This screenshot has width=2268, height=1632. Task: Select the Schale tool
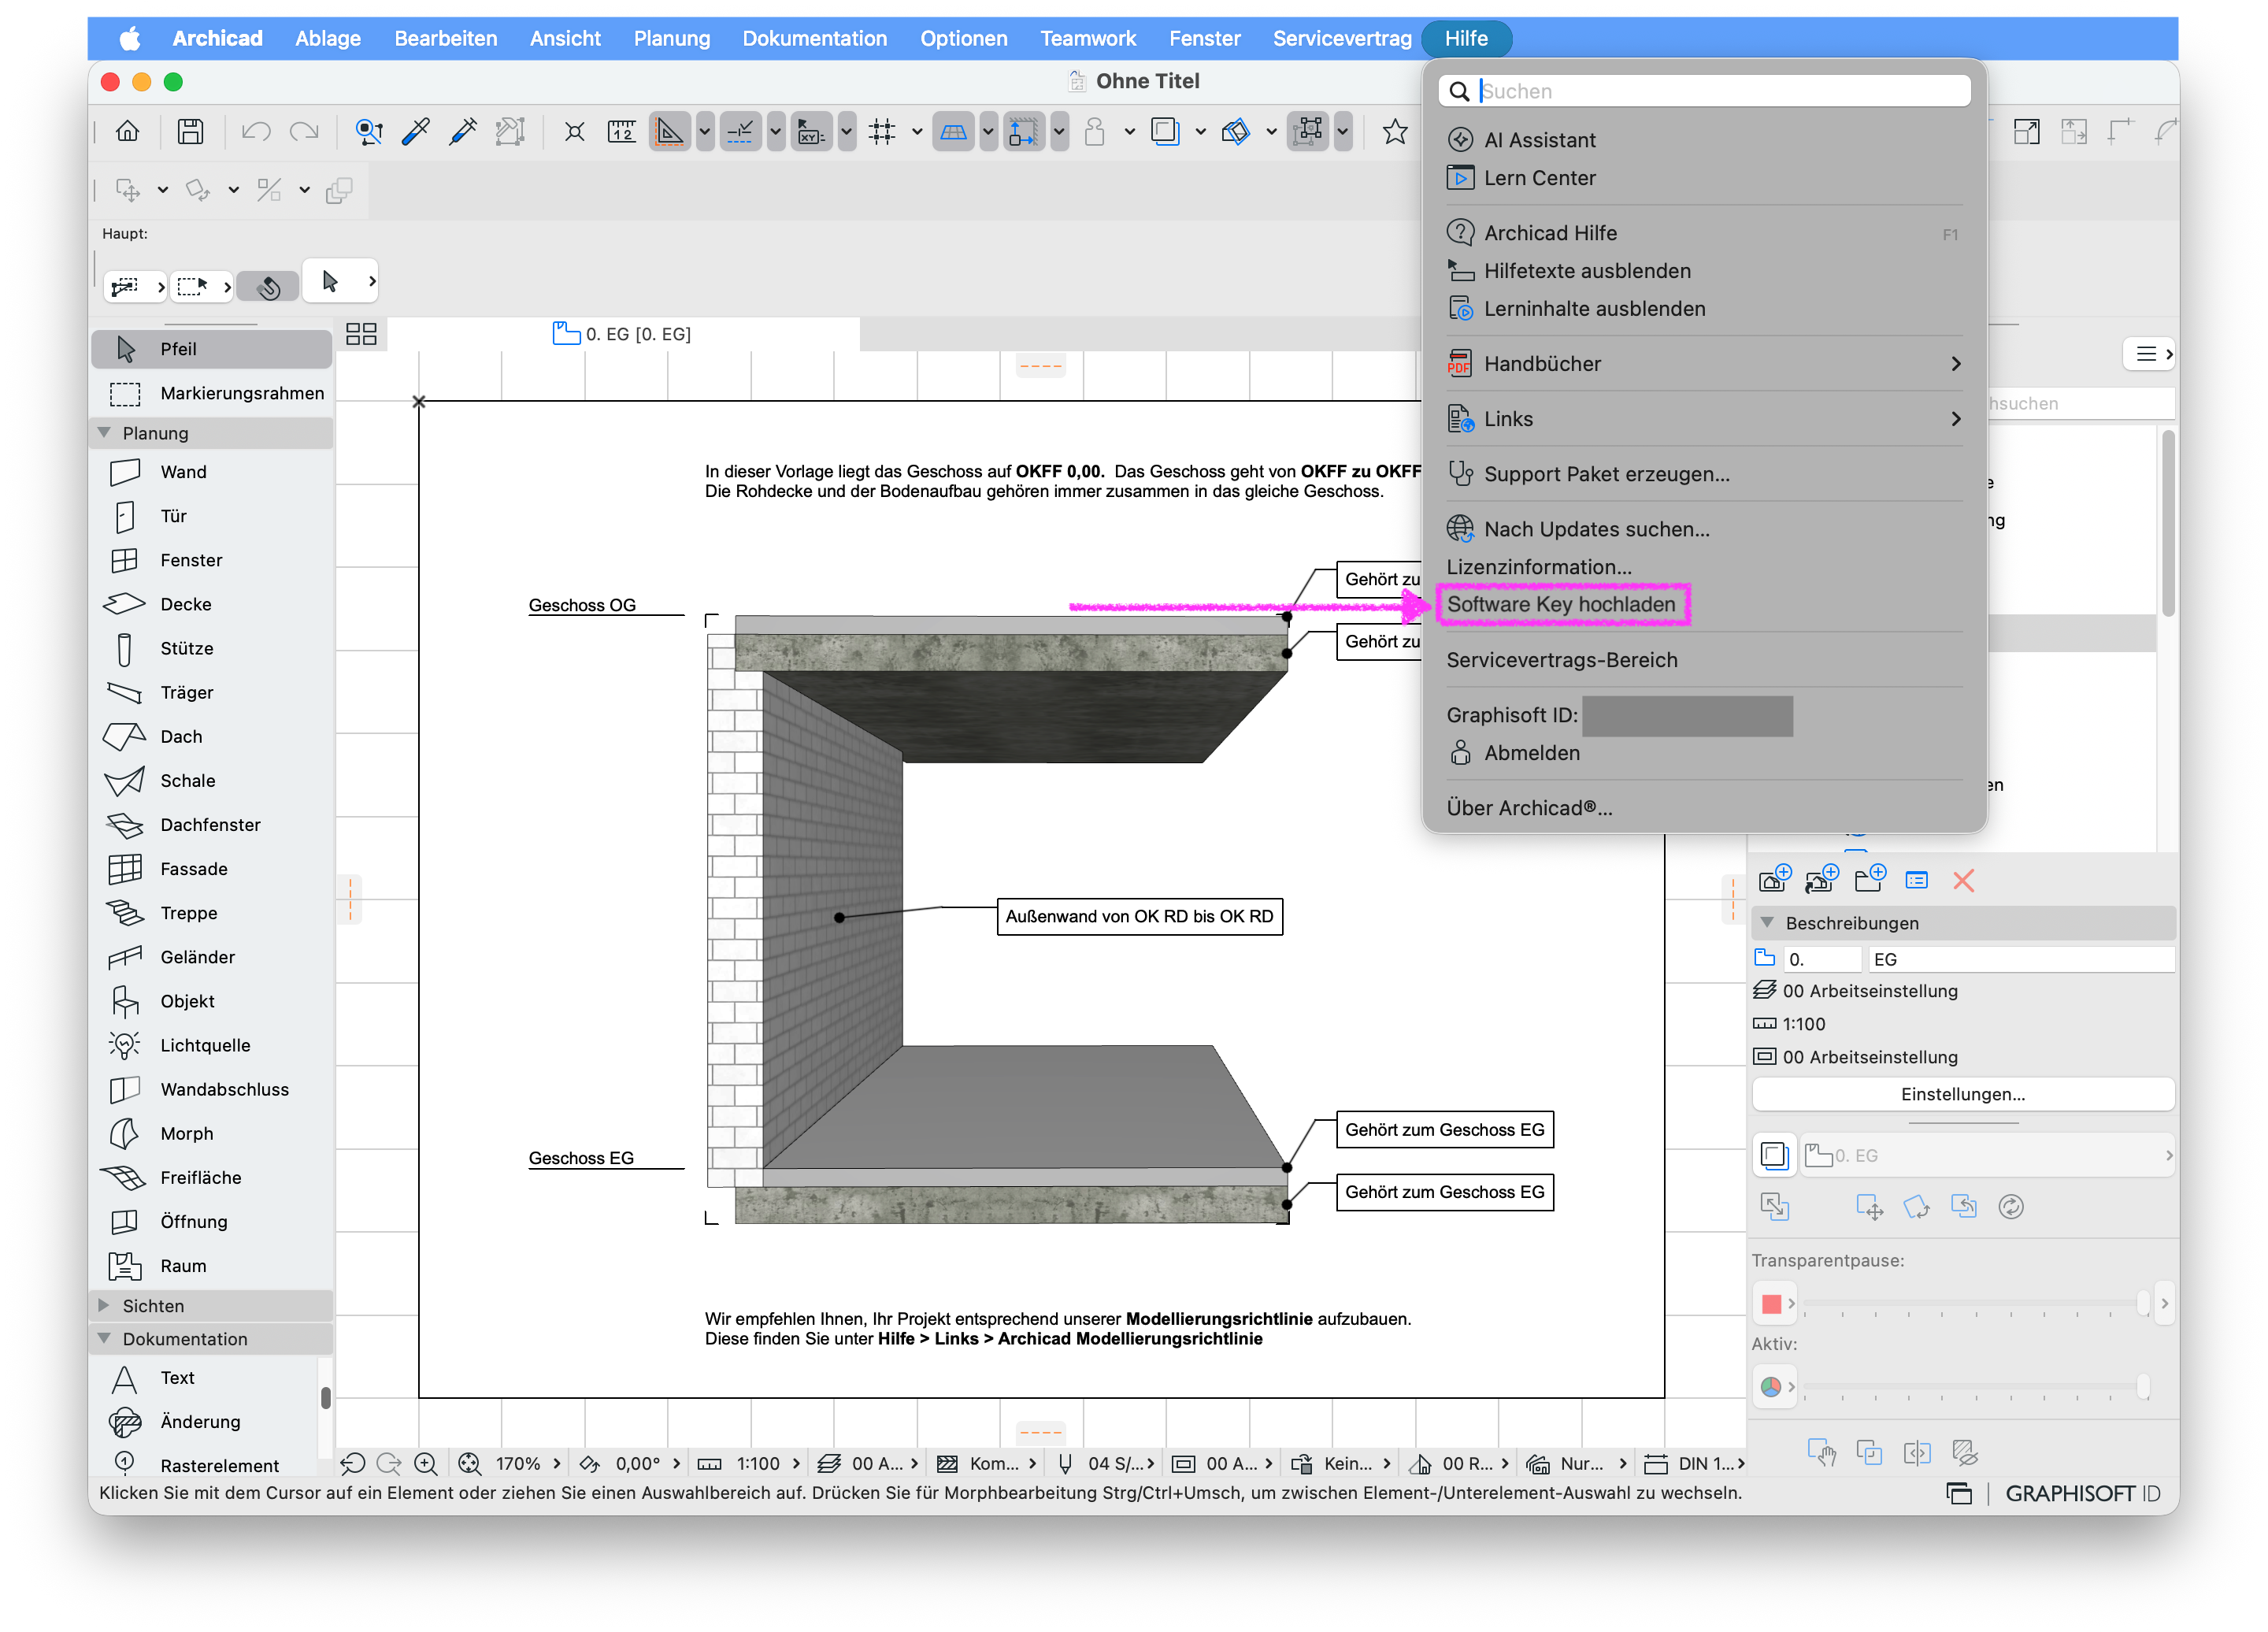[x=211, y=780]
